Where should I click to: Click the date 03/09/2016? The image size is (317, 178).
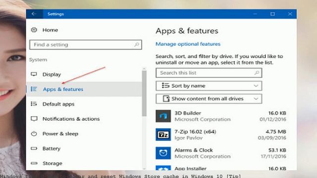pyautogui.click(x=272, y=138)
